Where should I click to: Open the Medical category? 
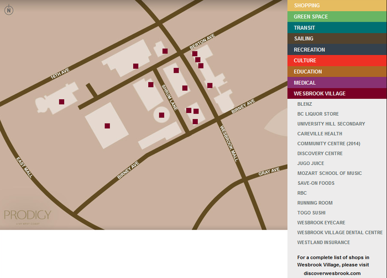tap(337, 83)
